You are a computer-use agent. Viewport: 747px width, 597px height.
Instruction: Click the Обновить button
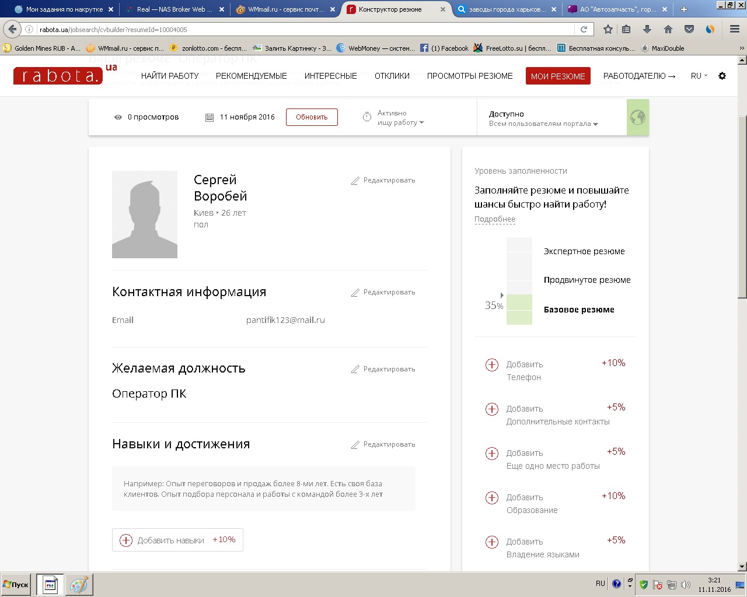point(312,117)
